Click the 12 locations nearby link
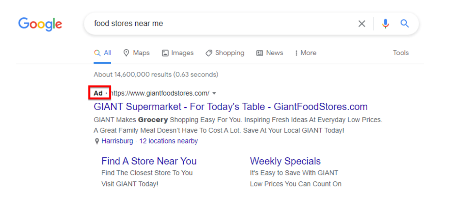The height and width of the screenshot is (206, 455). 168,141
